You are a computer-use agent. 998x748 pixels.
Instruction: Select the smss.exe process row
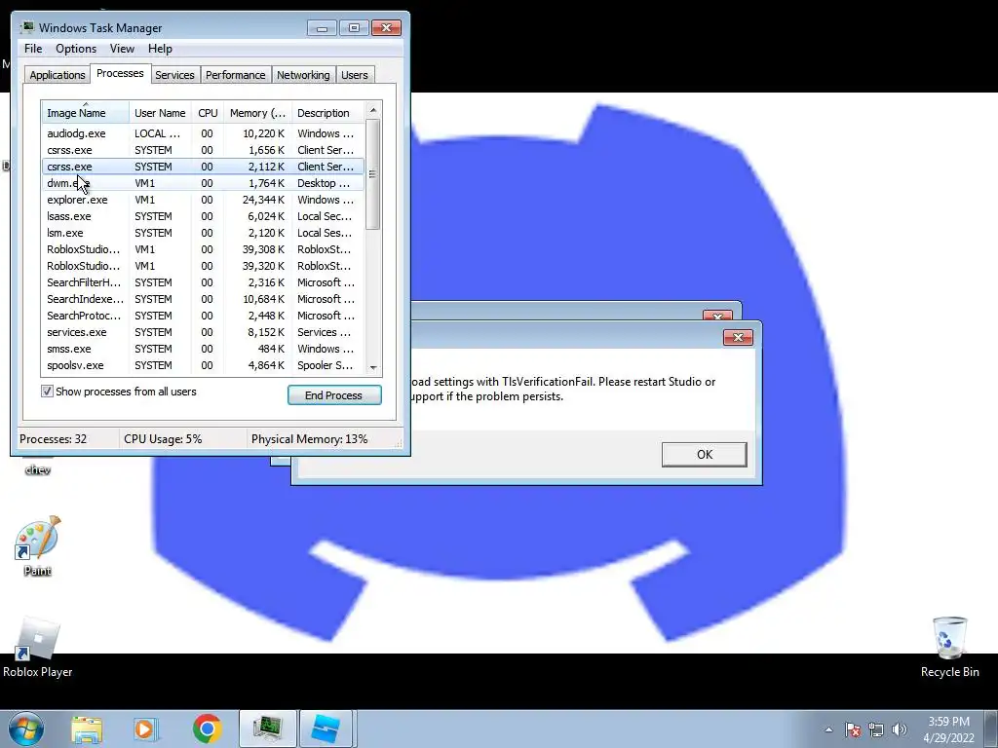[203, 349]
